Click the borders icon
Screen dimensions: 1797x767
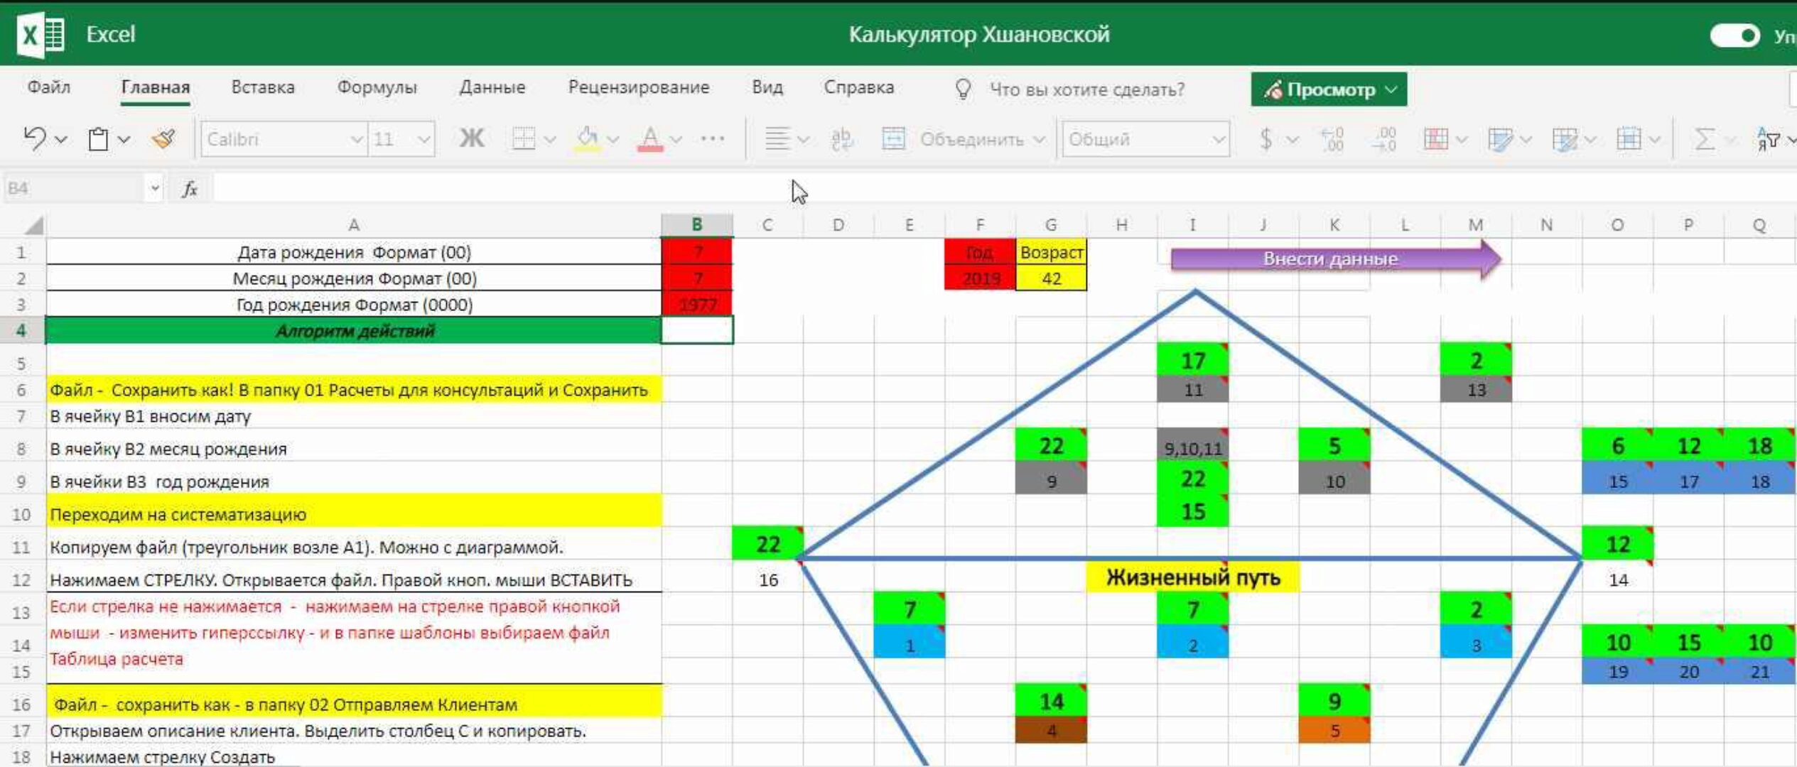coord(524,138)
